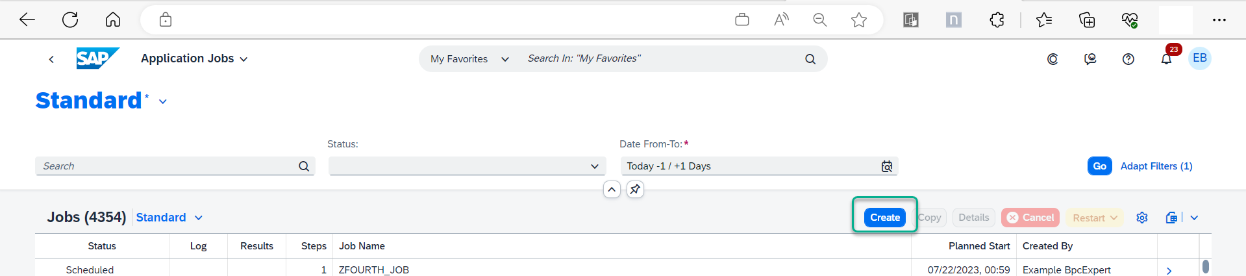Open the Application Jobs menu

194,58
